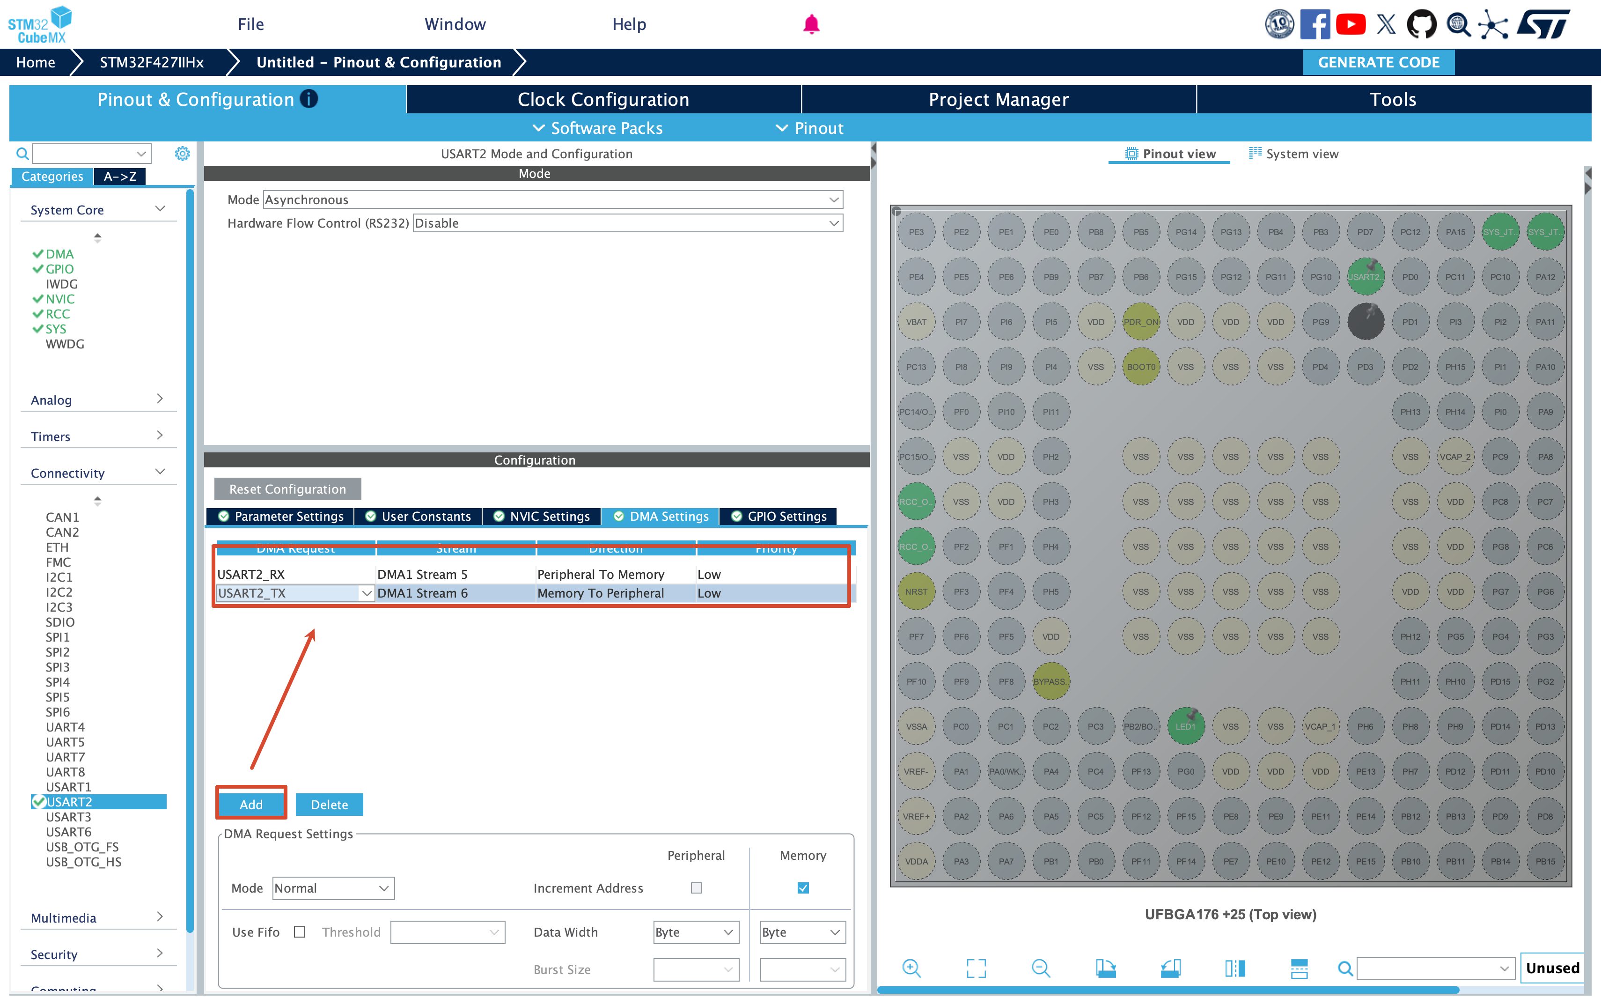Open Hardware Flow Control dropdown
Image resolution: width=1601 pixels, height=1005 pixels.
click(x=628, y=222)
